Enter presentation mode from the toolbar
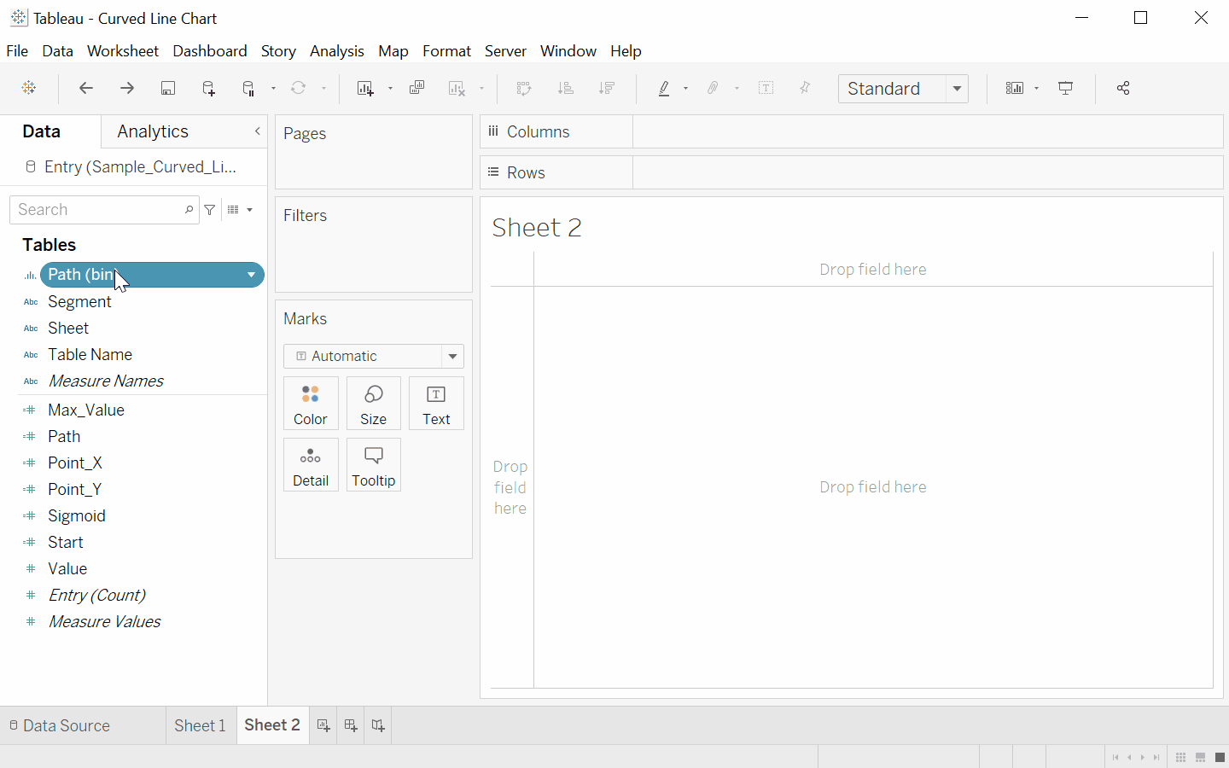This screenshot has height=768, width=1229. pyautogui.click(x=1065, y=88)
